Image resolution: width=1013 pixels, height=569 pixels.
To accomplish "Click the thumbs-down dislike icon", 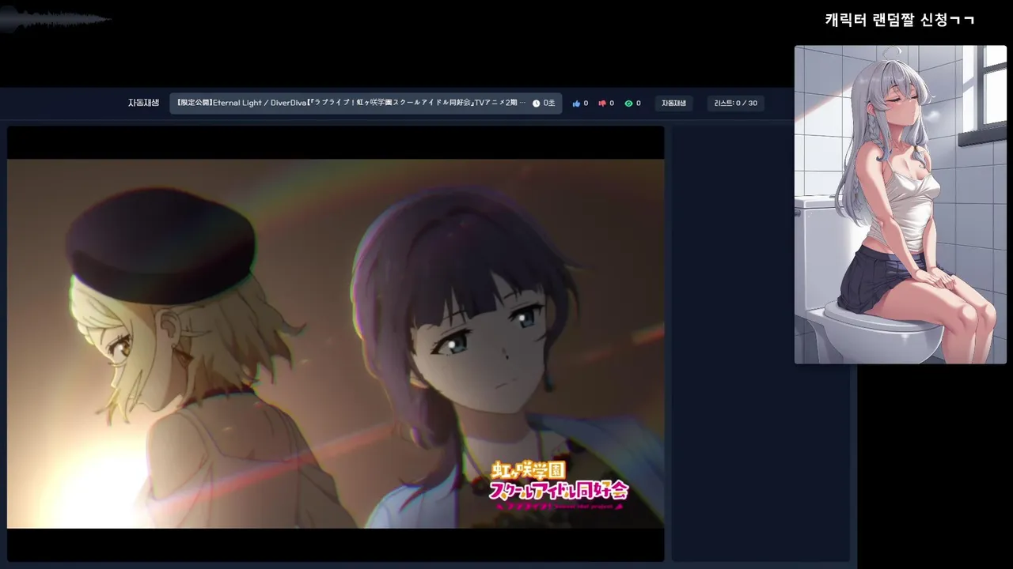I will [x=602, y=104].
